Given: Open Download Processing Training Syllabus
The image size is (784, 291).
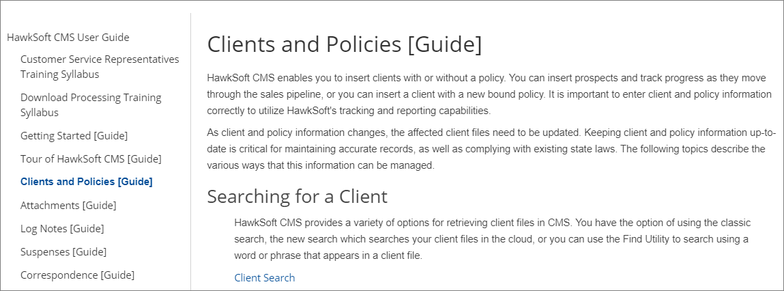Looking at the screenshot, I should pos(91,105).
